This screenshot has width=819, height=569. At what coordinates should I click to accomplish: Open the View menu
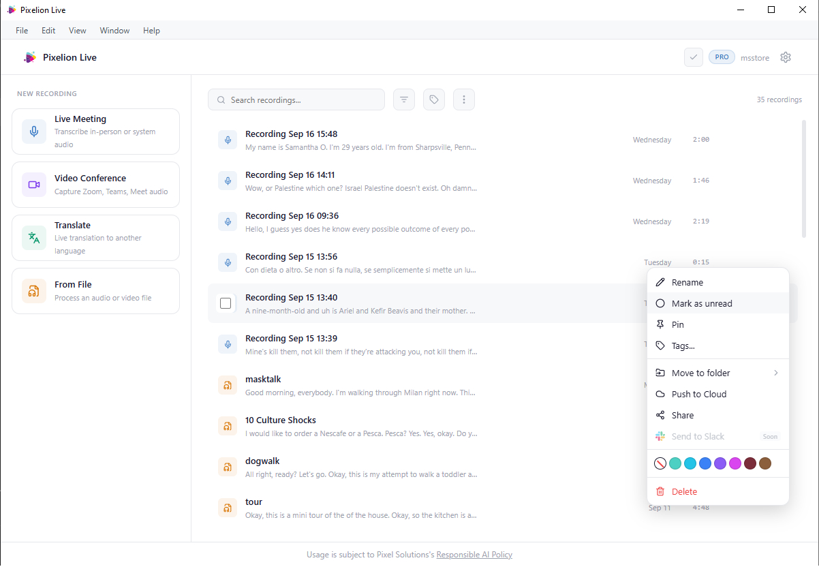[78, 31]
